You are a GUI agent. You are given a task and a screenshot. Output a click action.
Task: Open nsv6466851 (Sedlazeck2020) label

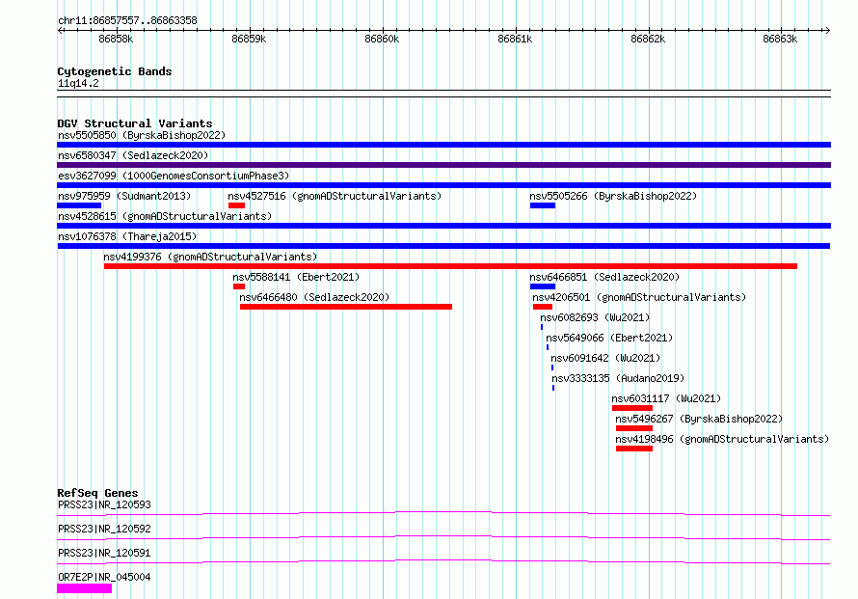point(604,277)
